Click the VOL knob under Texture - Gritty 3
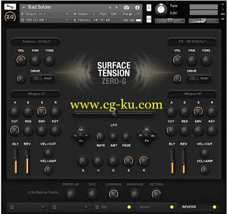Viewport: 228px width, 214px height. 21,60
